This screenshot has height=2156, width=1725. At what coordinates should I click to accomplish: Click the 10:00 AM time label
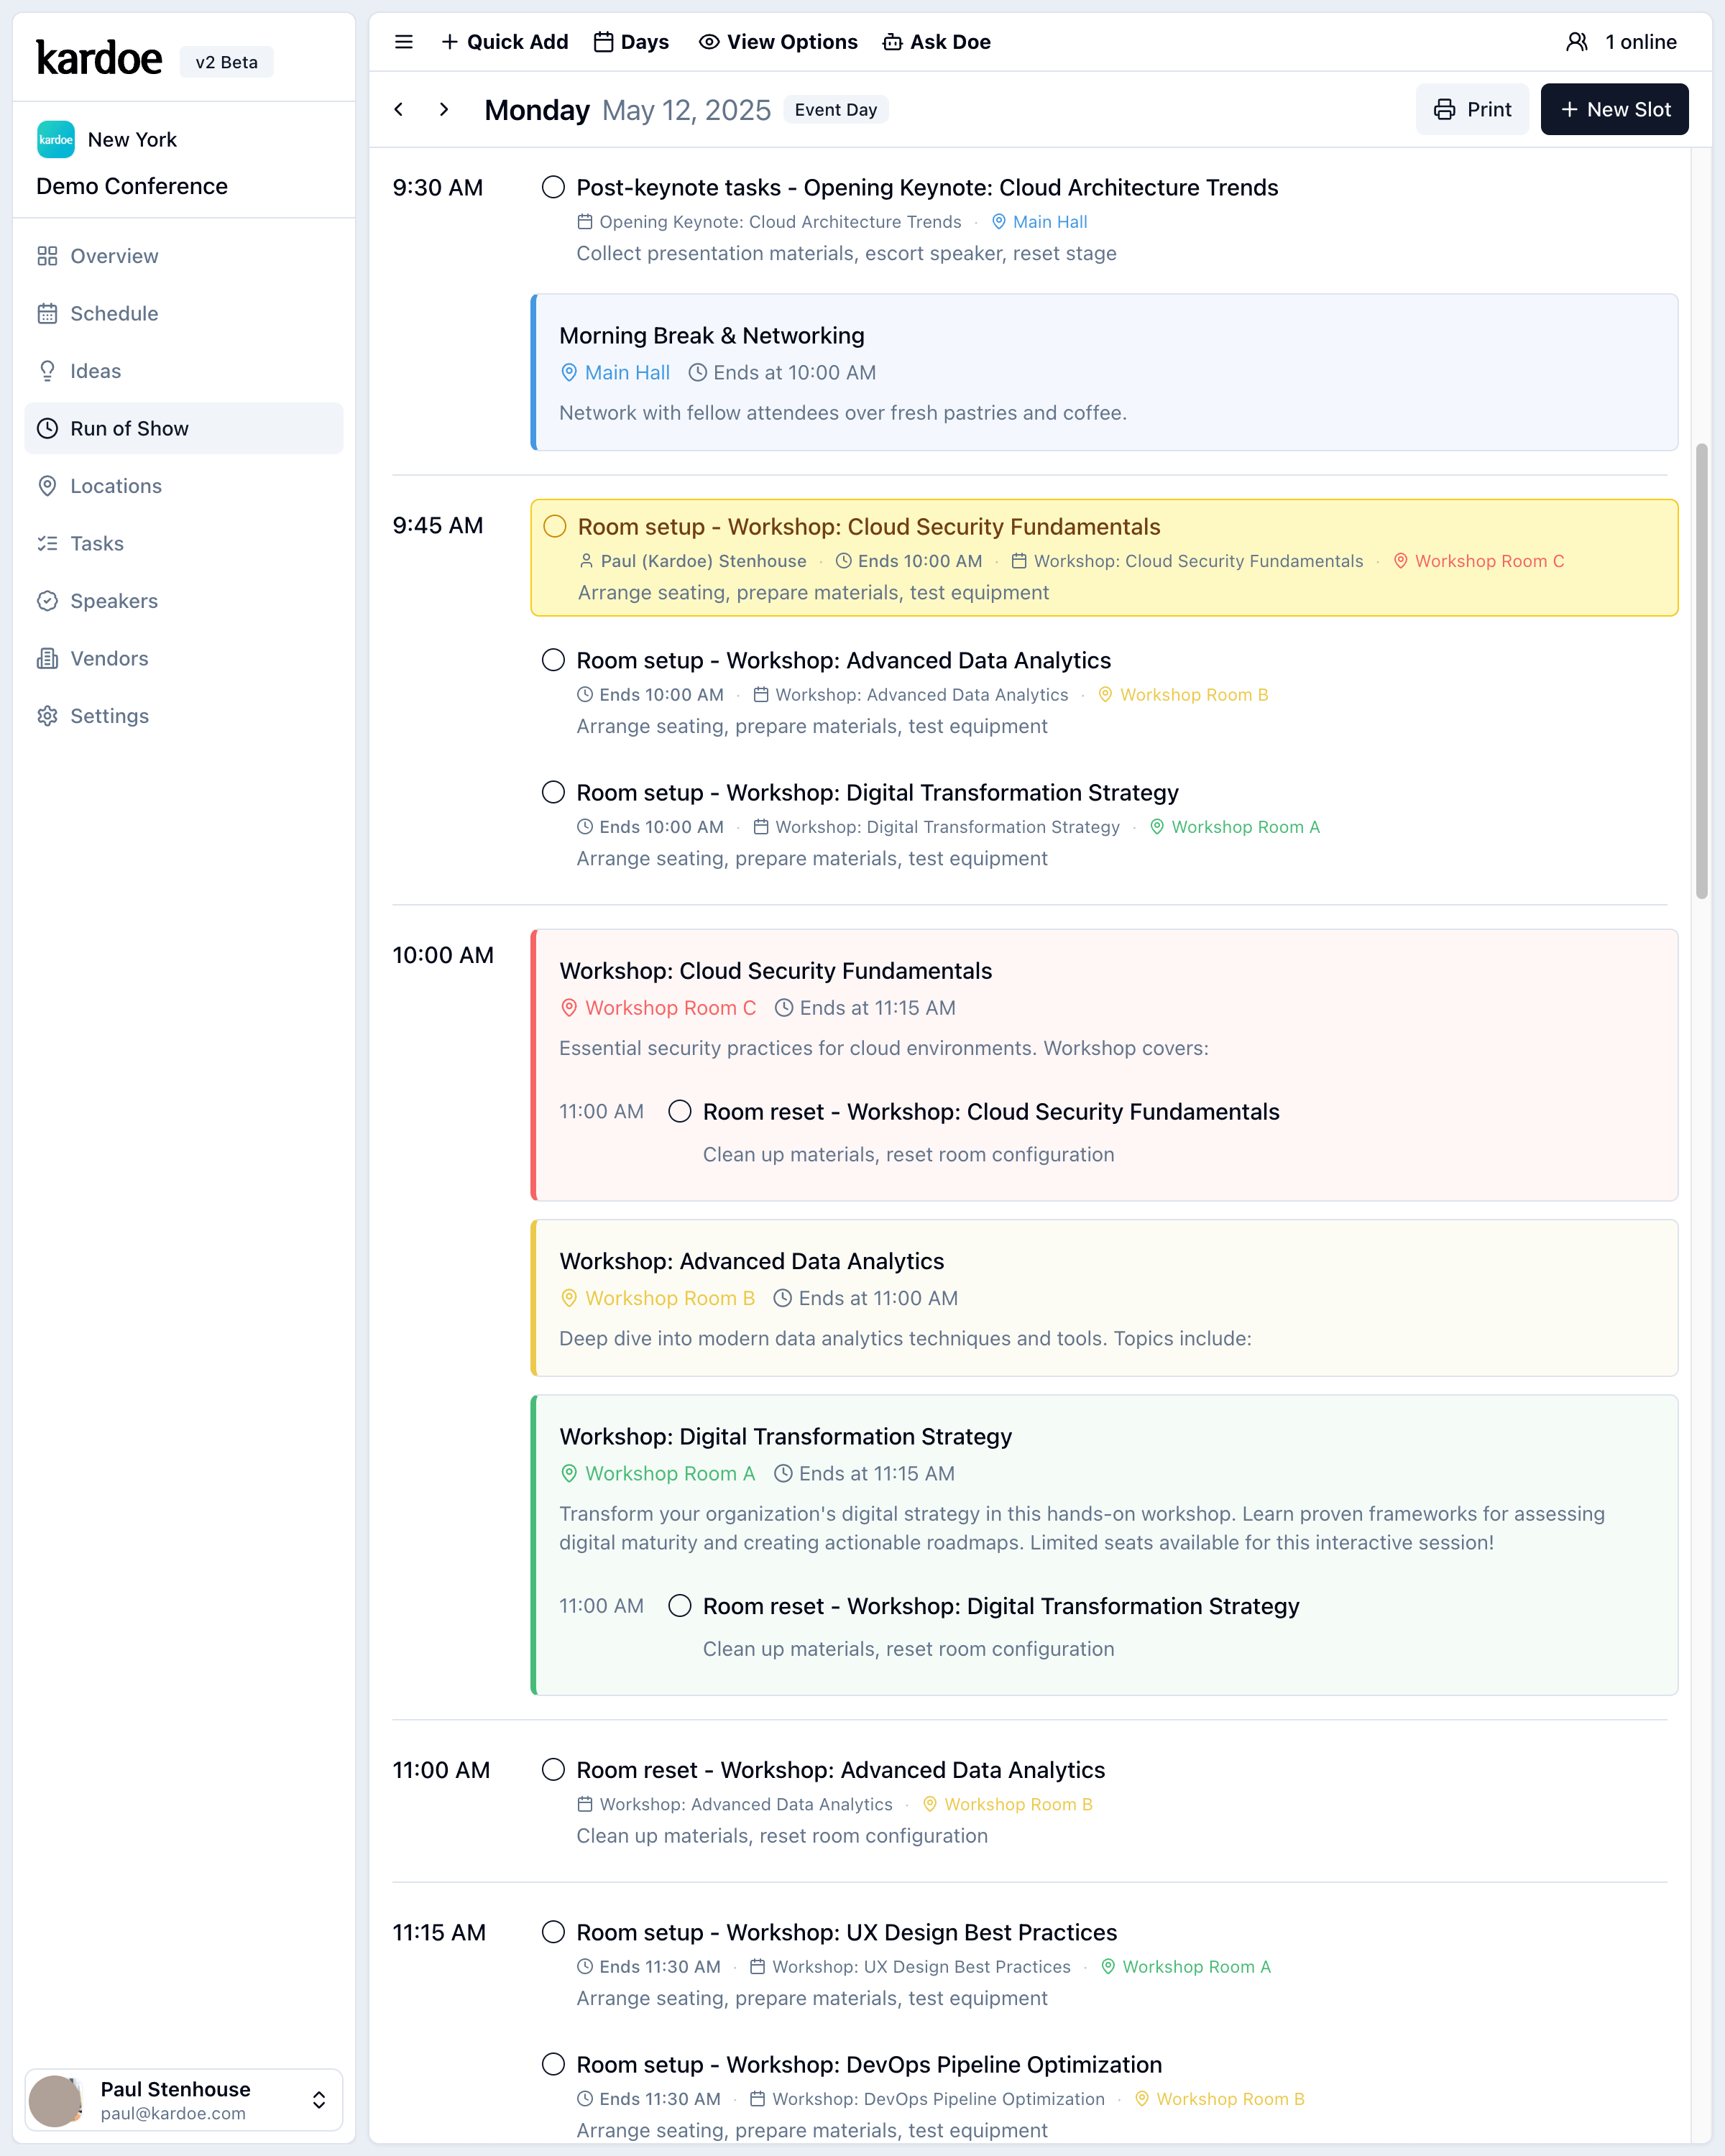click(x=443, y=955)
